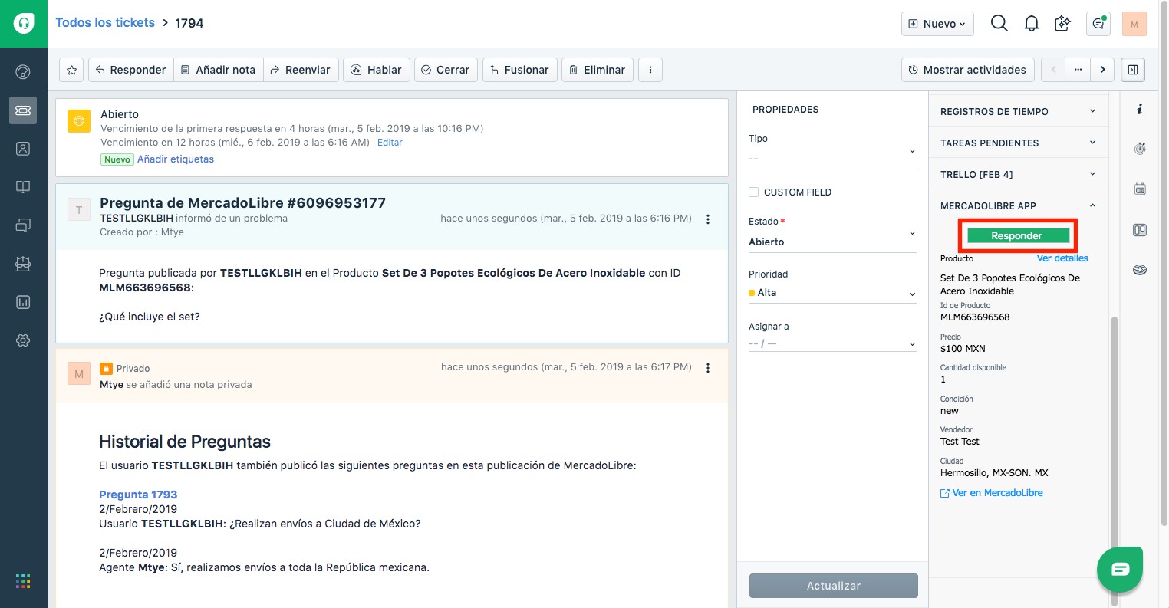Open the chat status icon in header
This screenshot has width=1169, height=608.
click(1098, 24)
